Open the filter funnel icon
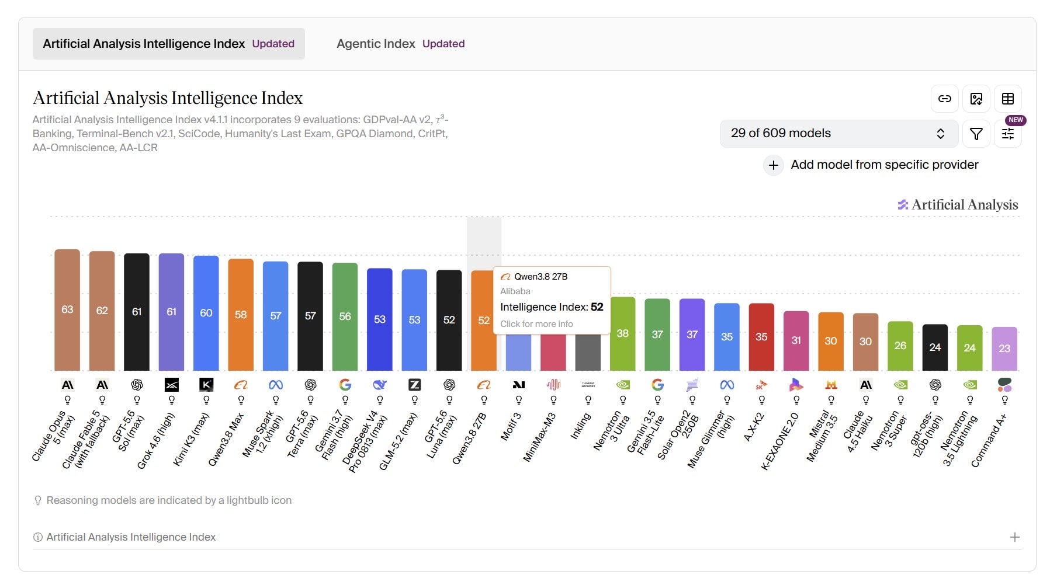The width and height of the screenshot is (1050, 578). tap(976, 134)
